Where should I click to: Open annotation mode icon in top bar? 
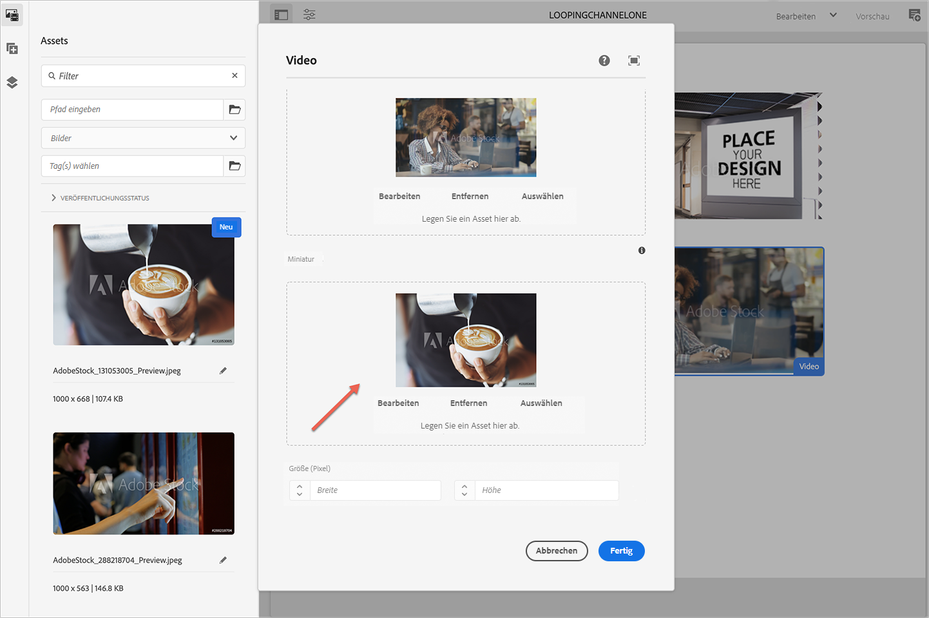coord(914,15)
